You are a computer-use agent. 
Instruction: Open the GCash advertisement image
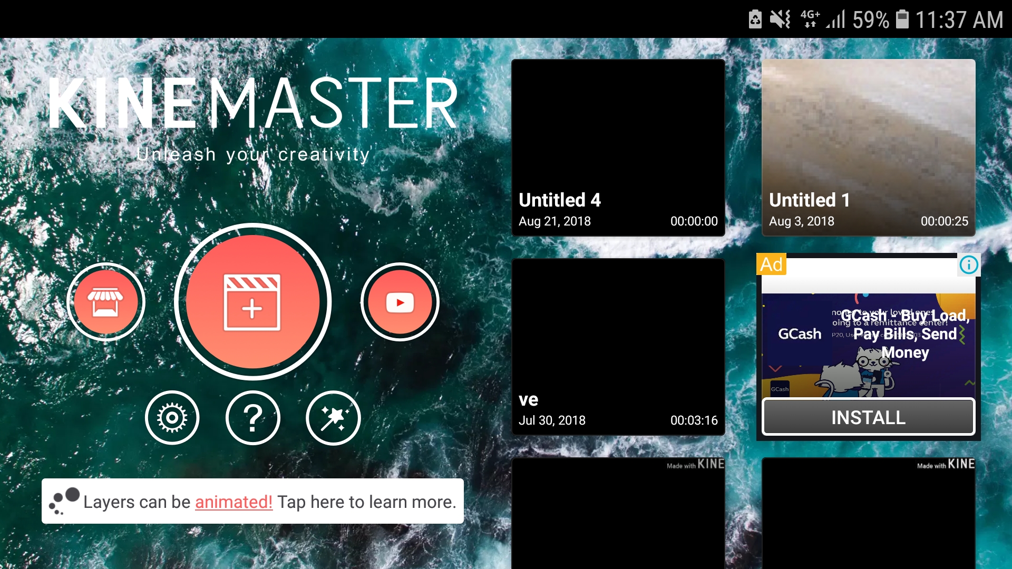(868, 345)
